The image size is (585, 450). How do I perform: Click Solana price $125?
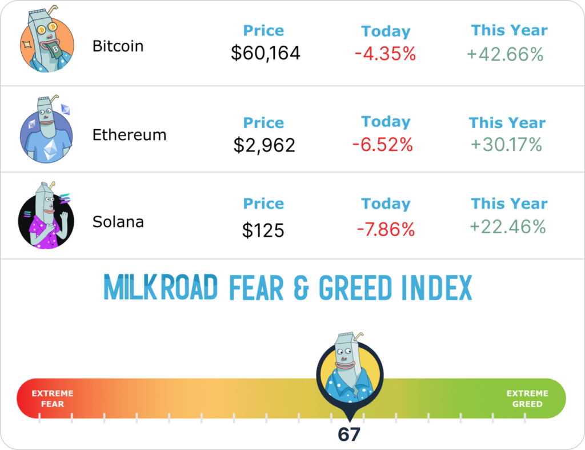[x=263, y=230]
